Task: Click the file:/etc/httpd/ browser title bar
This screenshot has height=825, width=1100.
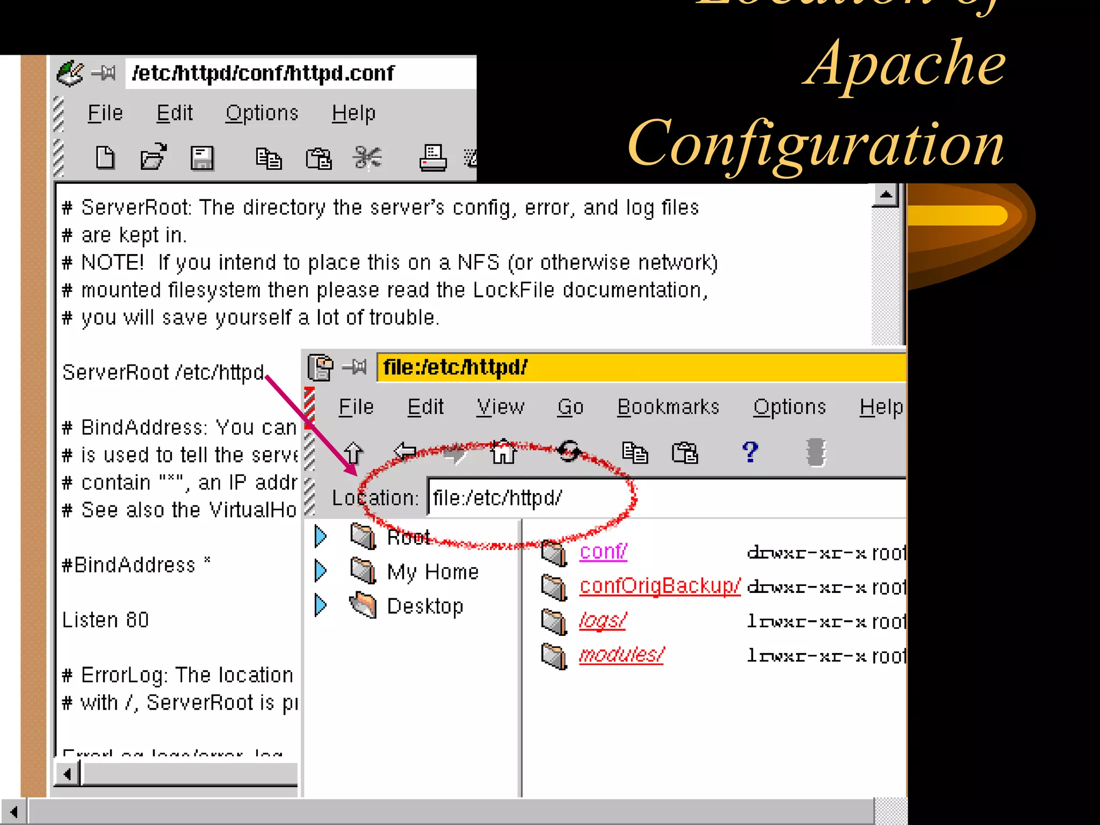Action: [x=641, y=367]
